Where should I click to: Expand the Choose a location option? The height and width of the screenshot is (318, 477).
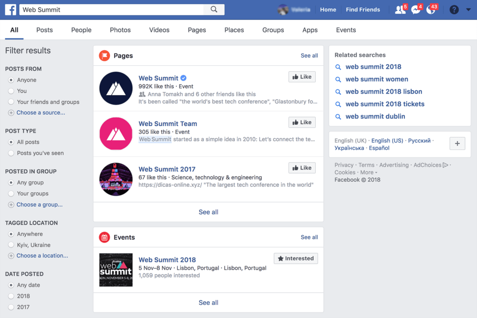(42, 256)
